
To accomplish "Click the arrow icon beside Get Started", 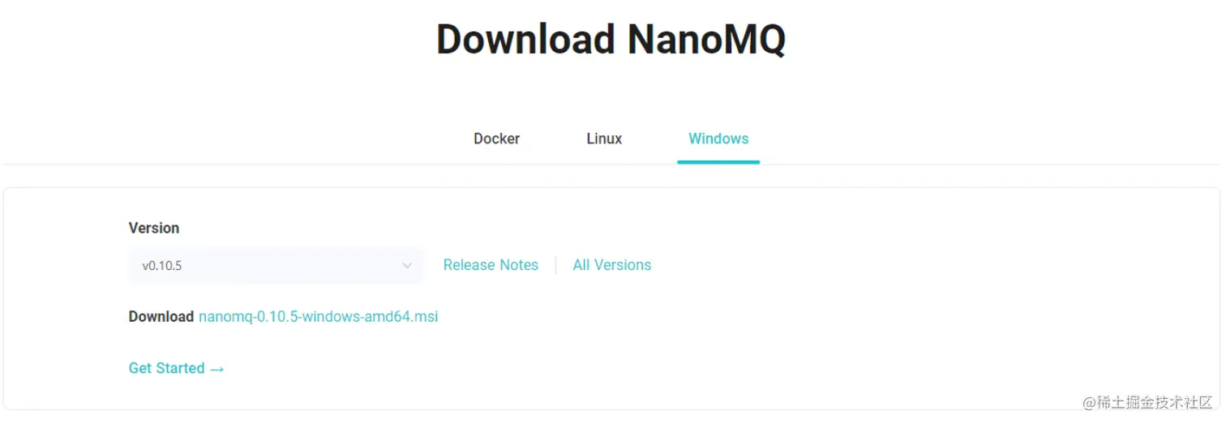I will point(216,369).
